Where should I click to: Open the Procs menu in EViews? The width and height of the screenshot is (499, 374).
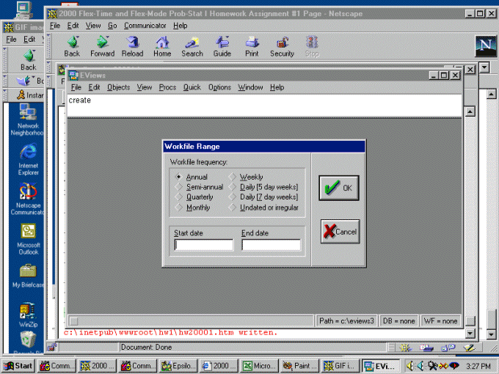tap(167, 87)
